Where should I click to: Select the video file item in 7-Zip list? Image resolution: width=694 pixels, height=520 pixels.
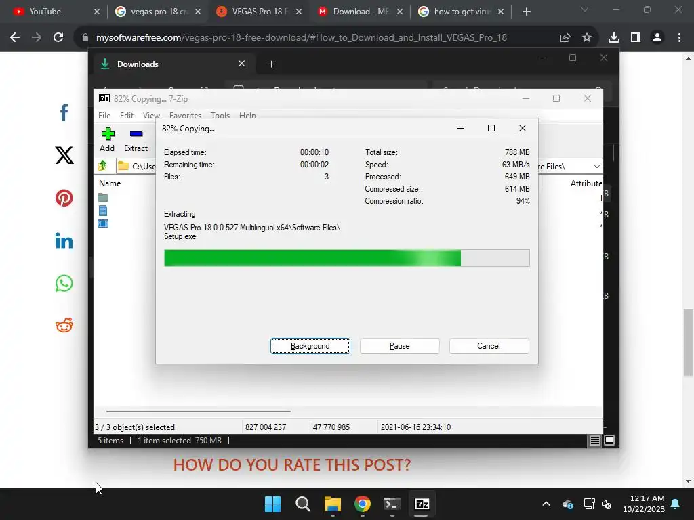[x=103, y=223]
